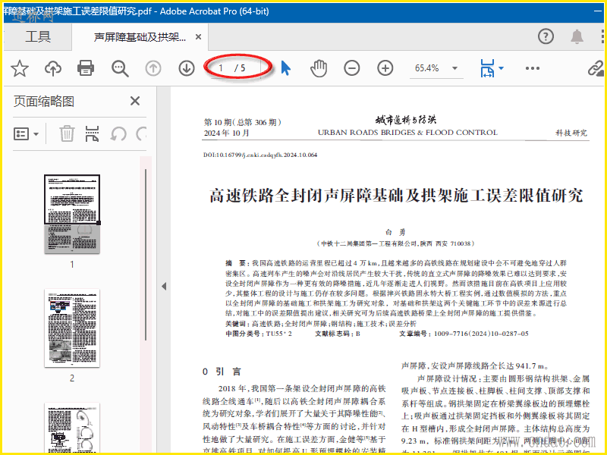Click the page label 1 under thumbnail
The height and width of the screenshot is (455, 607).
click(72, 265)
